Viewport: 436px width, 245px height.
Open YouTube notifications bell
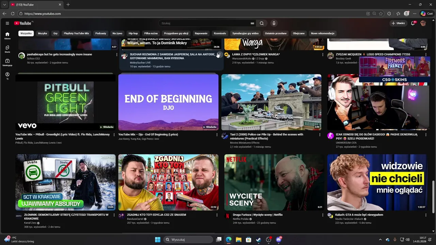(413, 23)
